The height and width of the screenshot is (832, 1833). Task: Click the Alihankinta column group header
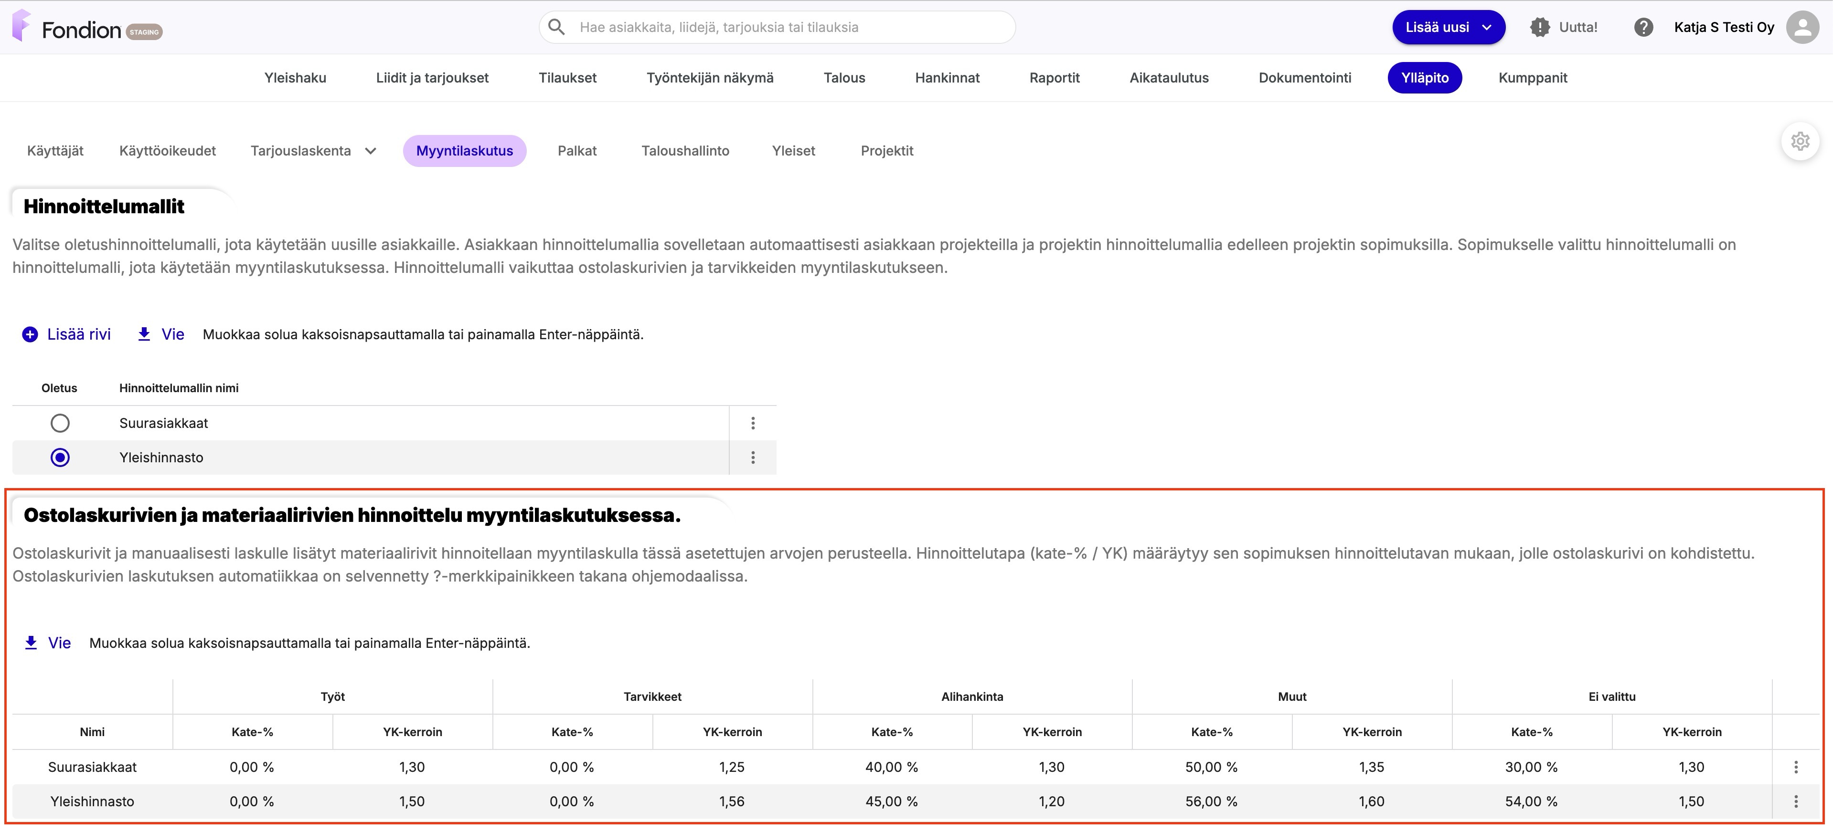(972, 697)
